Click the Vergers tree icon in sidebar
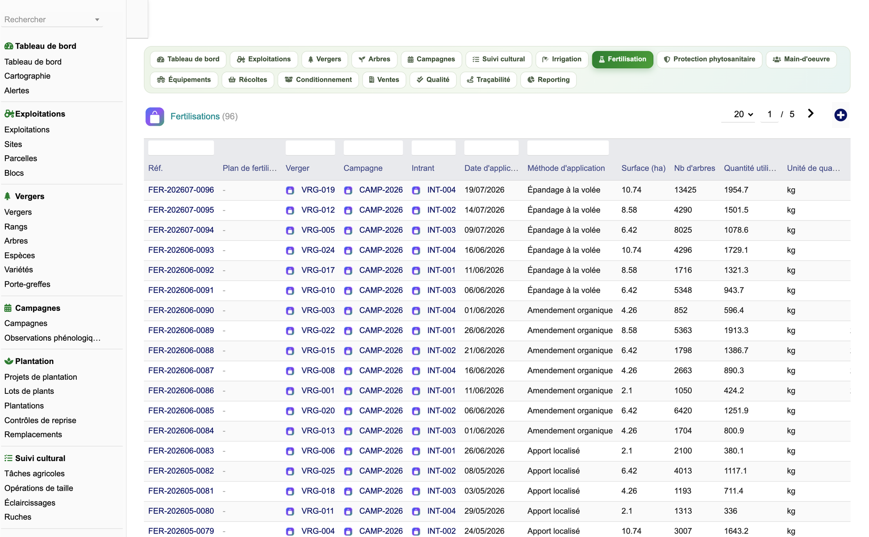Image resolution: width=869 pixels, height=537 pixels. pyautogui.click(x=8, y=196)
